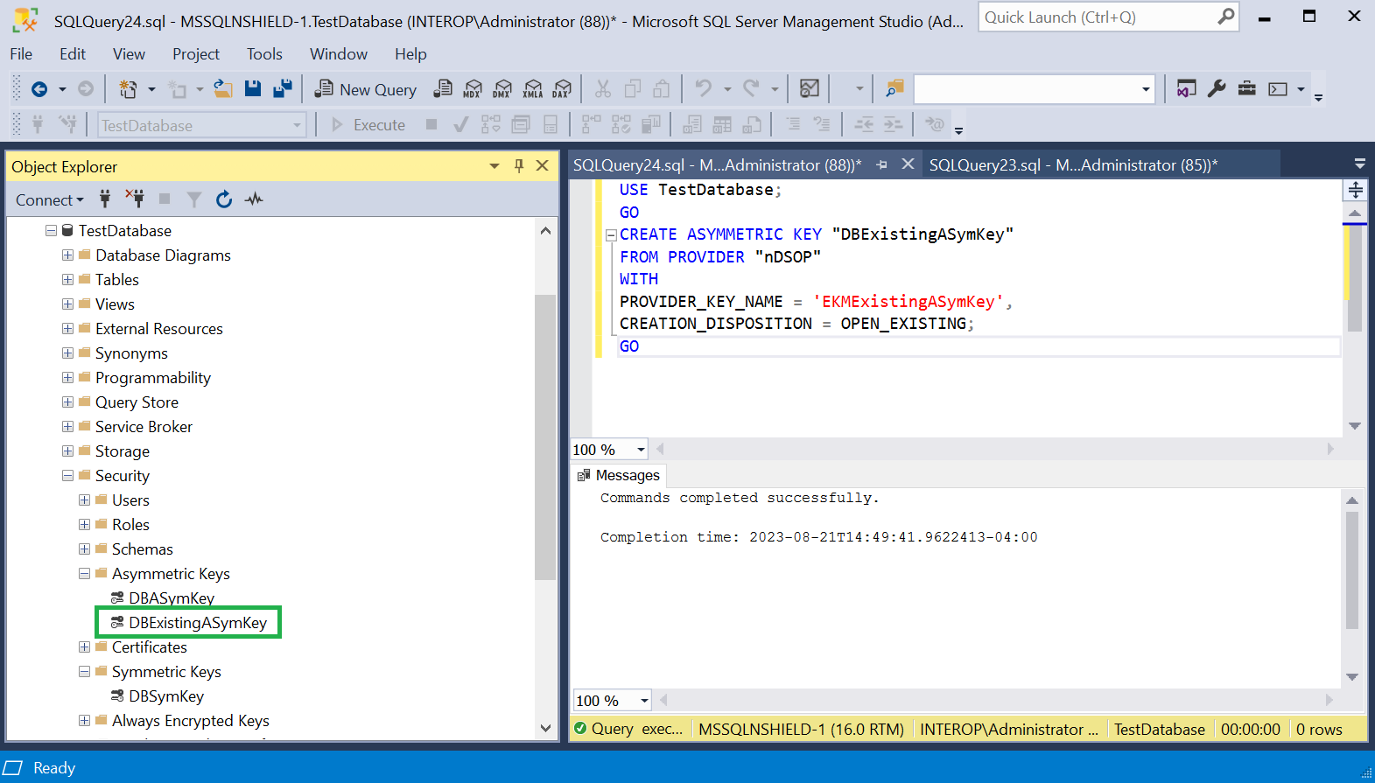
Task: Collapse the Security folder node
Action: pos(67,476)
